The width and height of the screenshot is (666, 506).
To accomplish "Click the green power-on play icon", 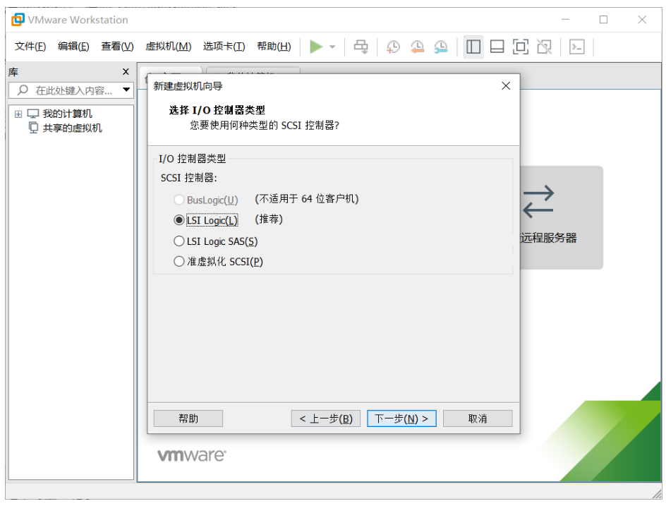I will coord(316,47).
